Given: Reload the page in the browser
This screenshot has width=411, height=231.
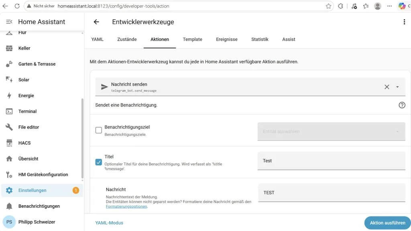Looking at the screenshot, I should pyautogui.click(x=17, y=6).
